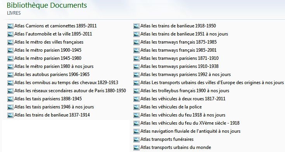Screen dimensions: 285x152
Task: Select Atlas transports urbains du monde
Action: pos(176,147)
